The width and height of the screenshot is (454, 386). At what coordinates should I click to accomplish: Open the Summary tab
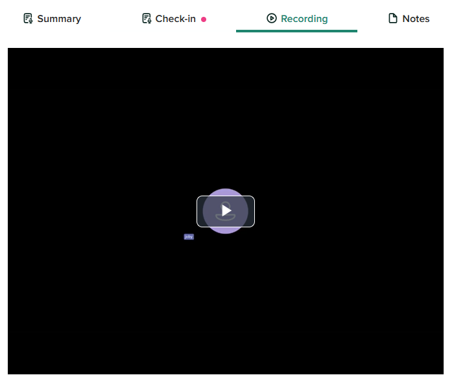point(52,19)
